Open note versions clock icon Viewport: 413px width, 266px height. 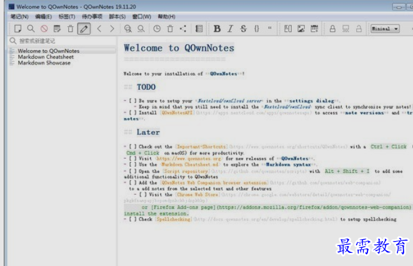coord(157,29)
